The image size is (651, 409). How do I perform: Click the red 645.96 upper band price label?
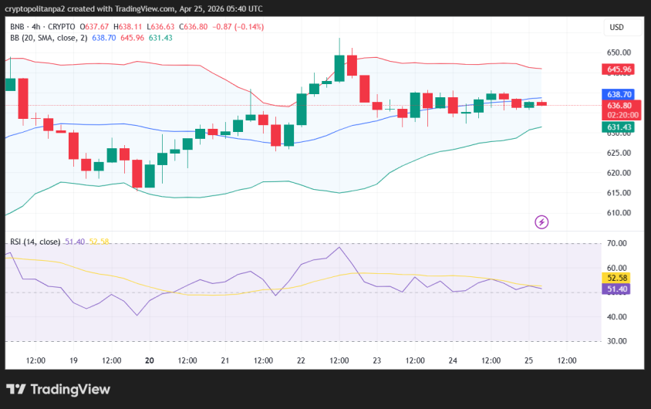[619, 69]
